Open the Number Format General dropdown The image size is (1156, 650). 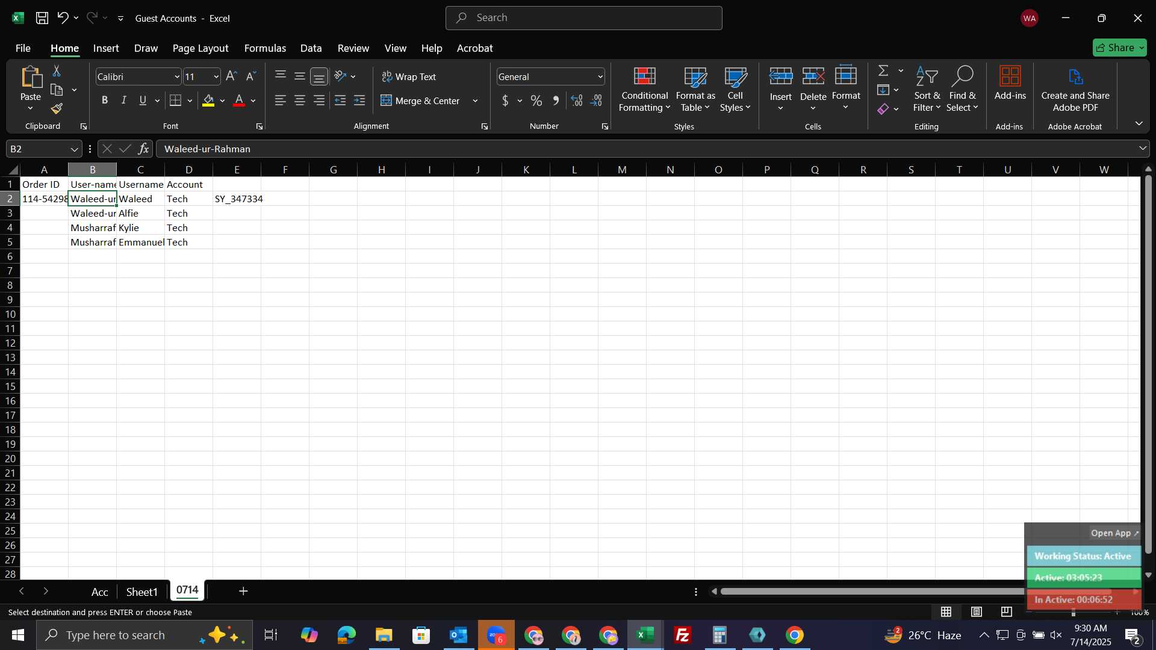click(x=600, y=76)
